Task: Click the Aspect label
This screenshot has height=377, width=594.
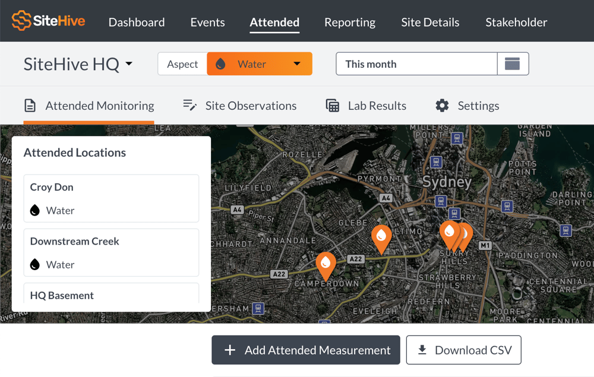Action: [182, 64]
